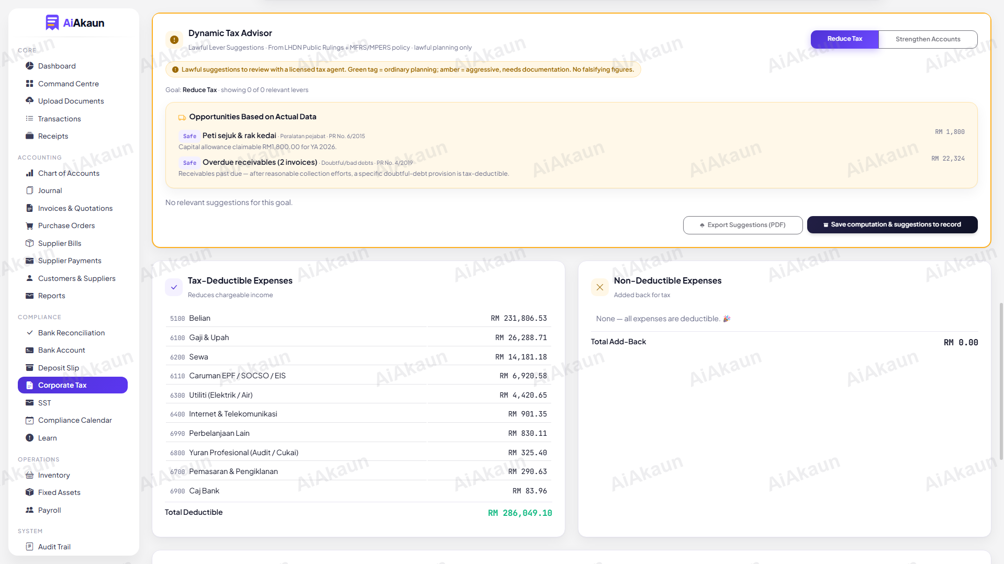
Task: Click the Perbelanjaan Lain row
Action: (x=358, y=433)
